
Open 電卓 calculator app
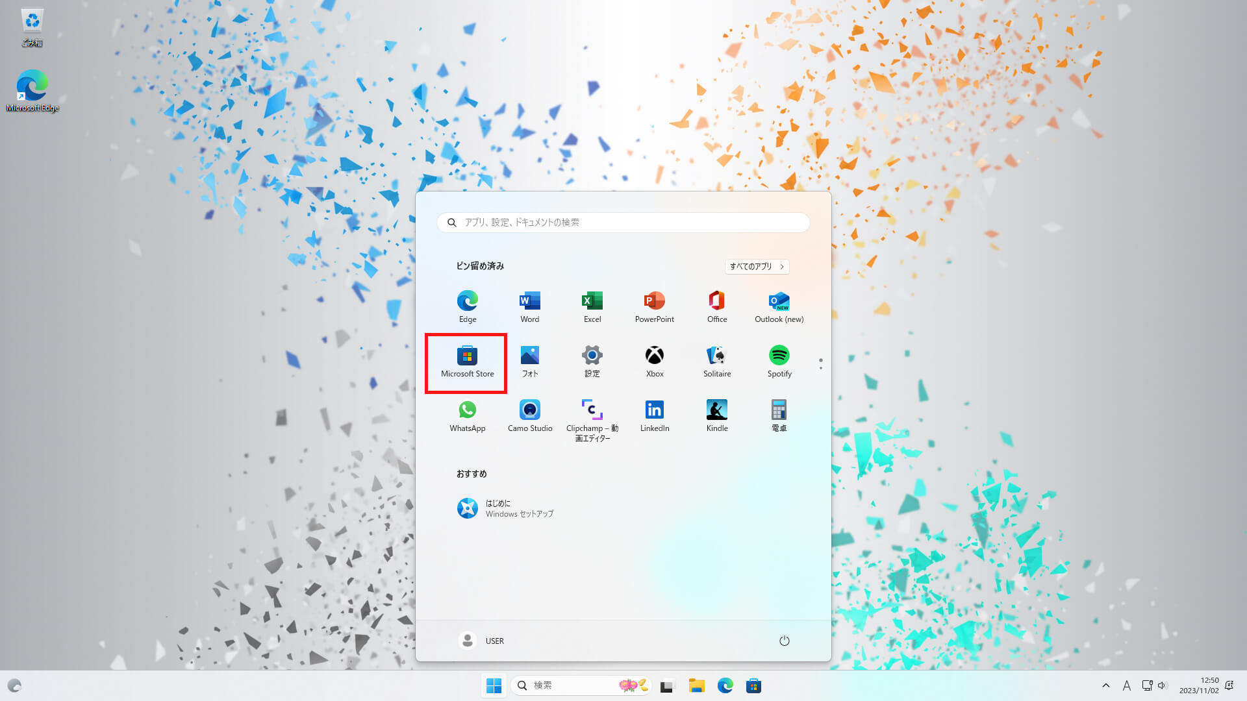click(x=779, y=416)
